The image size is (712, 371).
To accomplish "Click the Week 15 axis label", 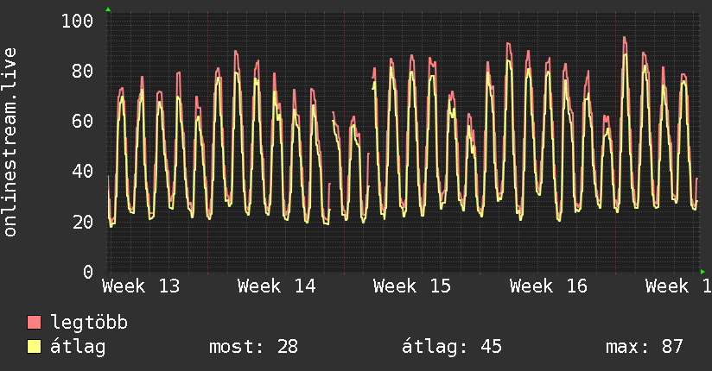I will coord(412,286).
